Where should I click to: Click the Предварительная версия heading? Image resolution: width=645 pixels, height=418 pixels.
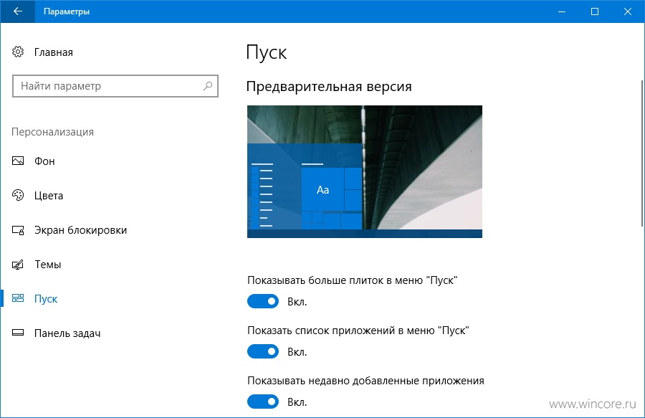pos(329,87)
